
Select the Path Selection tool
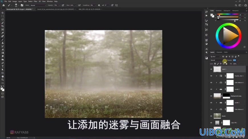pyautogui.click(x=3, y=70)
